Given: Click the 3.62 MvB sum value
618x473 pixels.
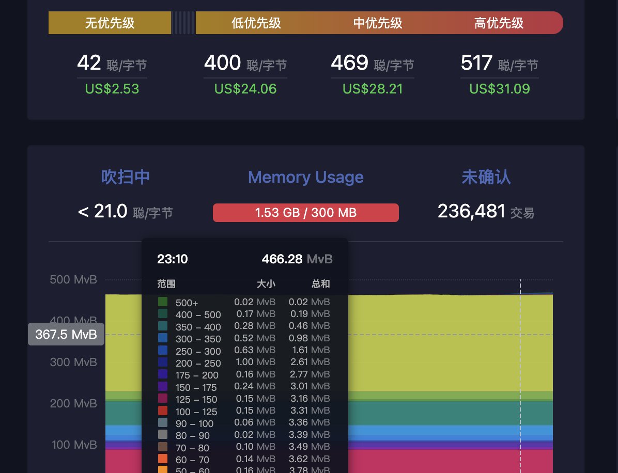Looking at the screenshot, I should click(310, 459).
